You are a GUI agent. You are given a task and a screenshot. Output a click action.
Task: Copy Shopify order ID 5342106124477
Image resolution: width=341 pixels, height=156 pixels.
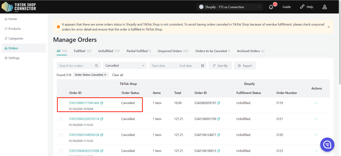tap(219, 135)
